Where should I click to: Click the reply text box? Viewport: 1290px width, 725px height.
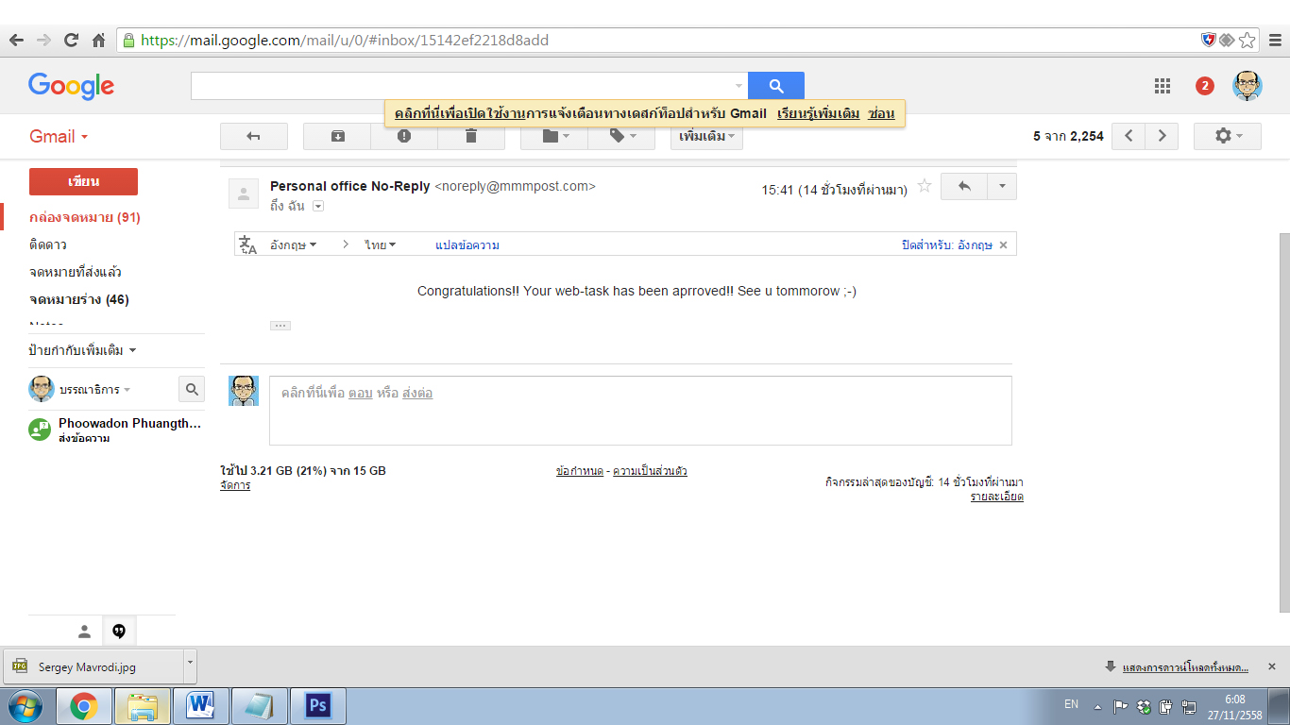(x=640, y=411)
